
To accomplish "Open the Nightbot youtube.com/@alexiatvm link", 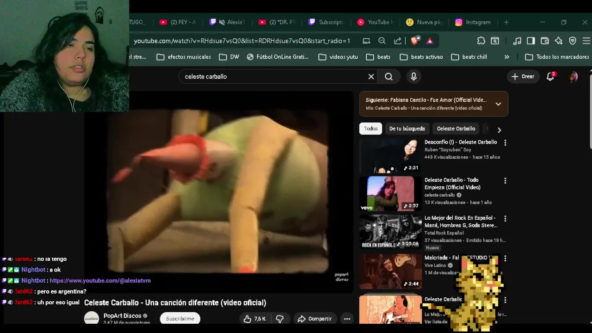I will [x=100, y=281].
